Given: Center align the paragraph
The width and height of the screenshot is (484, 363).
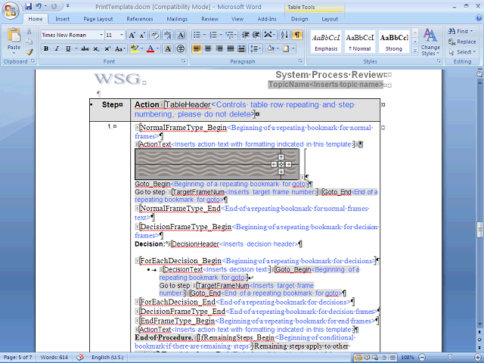Looking at the screenshot, I should 208,48.
